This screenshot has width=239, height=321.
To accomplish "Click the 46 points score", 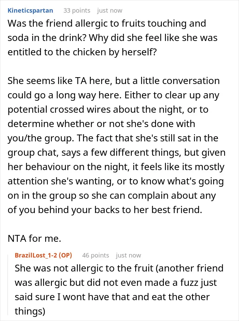I will 96,255.
